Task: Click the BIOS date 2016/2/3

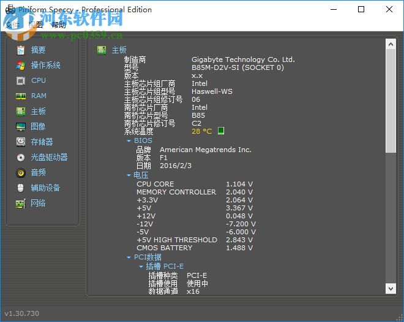Action: click(176, 166)
